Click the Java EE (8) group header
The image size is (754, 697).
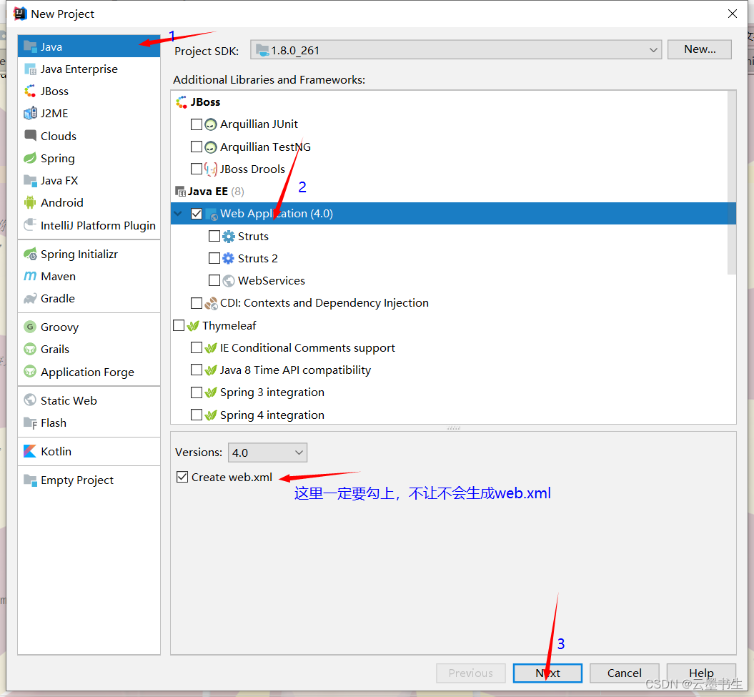pos(210,192)
